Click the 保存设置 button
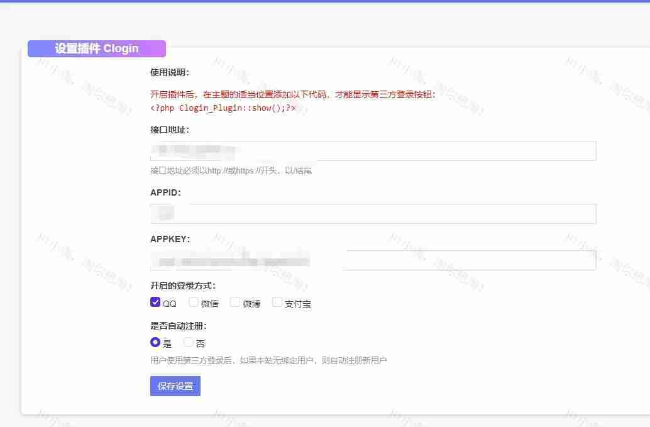The image size is (650, 427). 175,386
